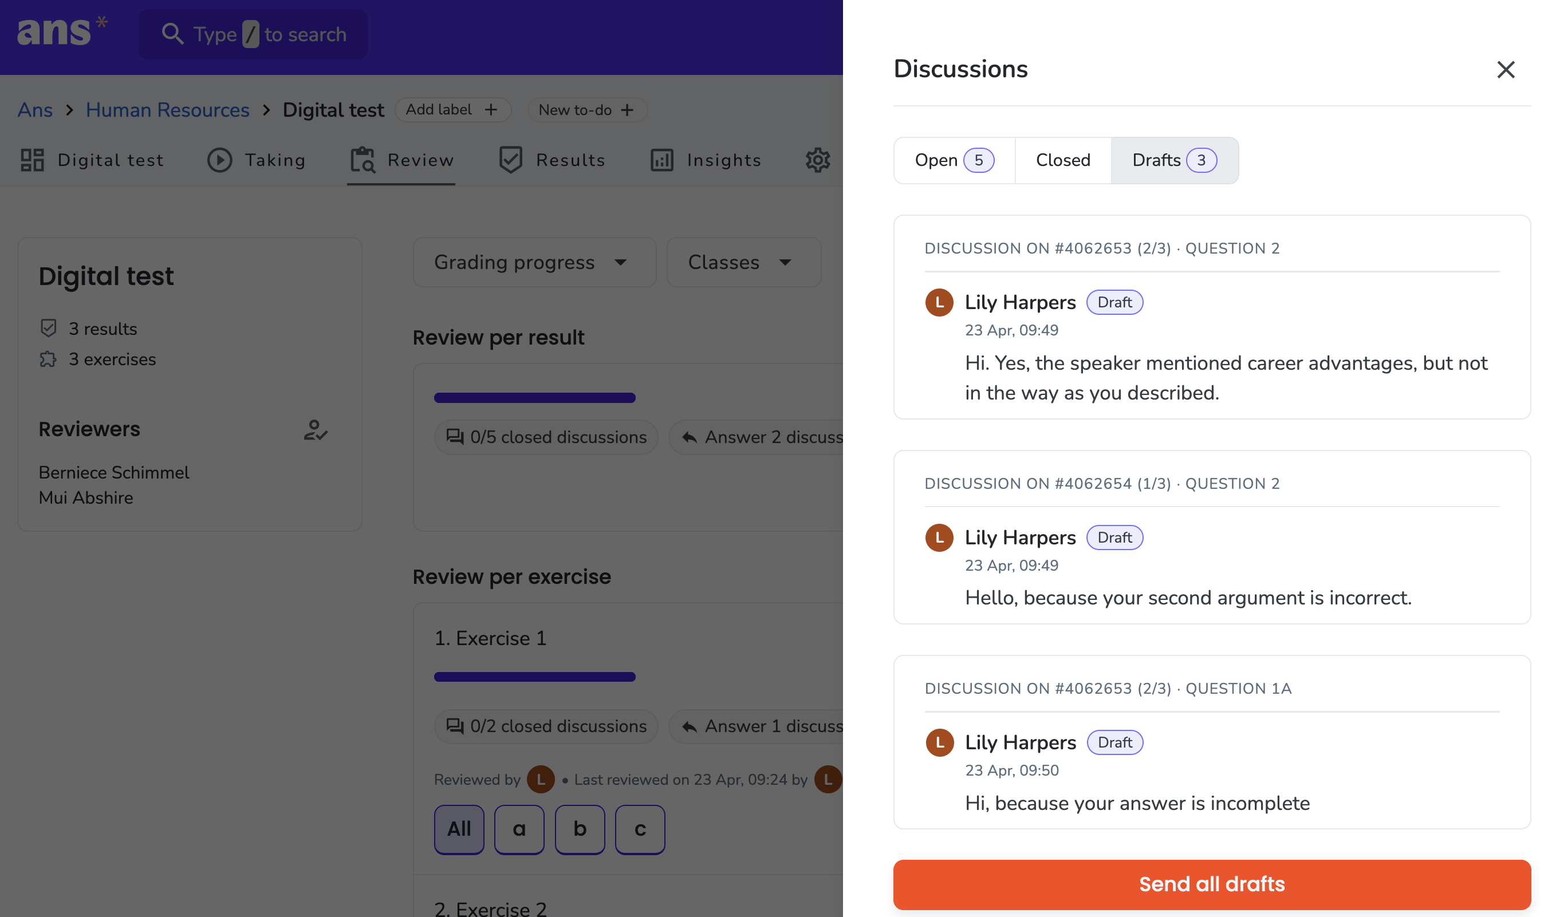Viewport: 1544px width, 917px height.
Task: Click the 3 exercises puzzle icon
Action: point(48,359)
